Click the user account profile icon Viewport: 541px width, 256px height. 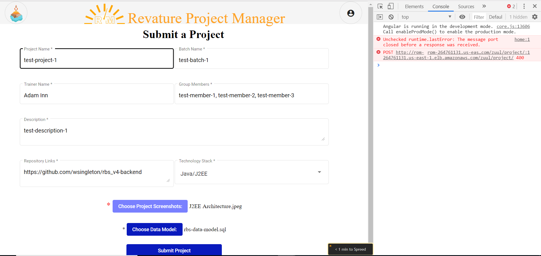click(x=351, y=13)
